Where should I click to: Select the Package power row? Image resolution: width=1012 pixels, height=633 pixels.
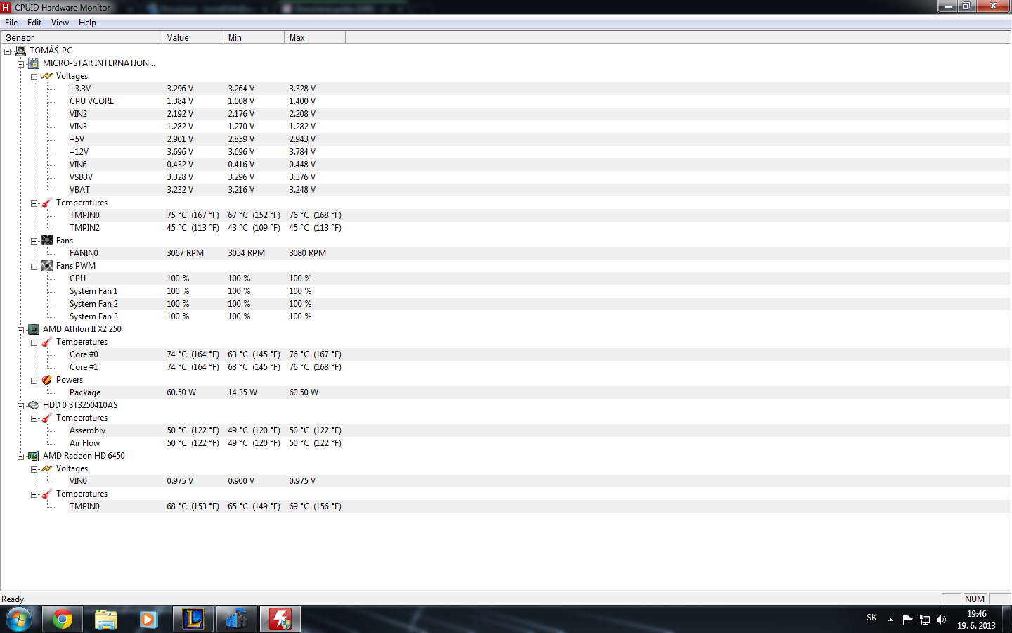(539, 392)
